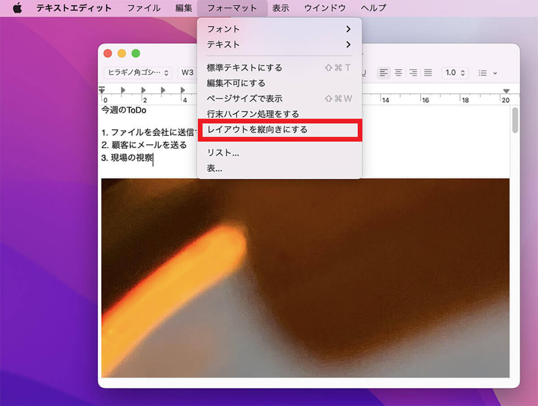Close the open フォーマット menu in the menu bar

tap(232, 8)
